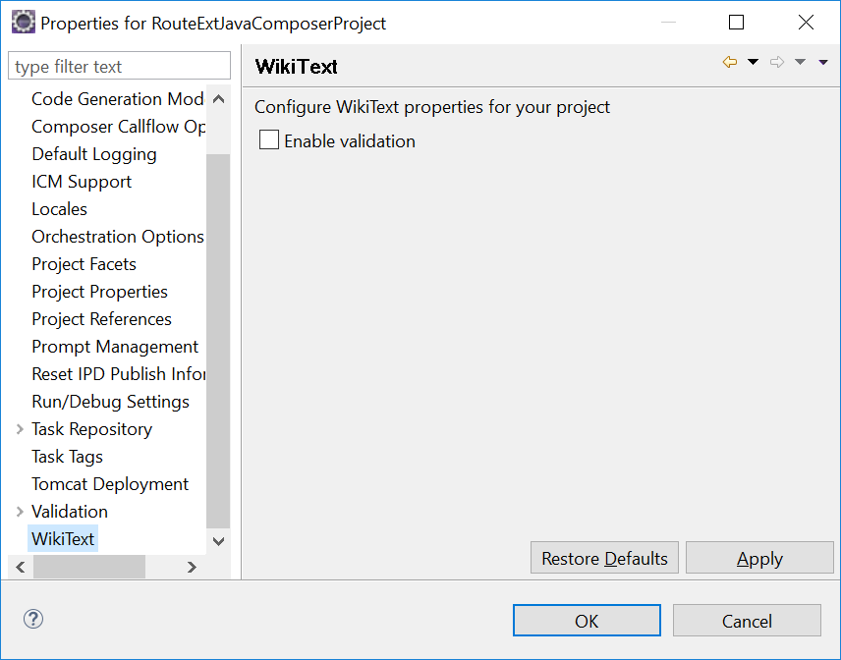Open the view menu triangle in the header
Screen dimensions: 841x660
823,63
